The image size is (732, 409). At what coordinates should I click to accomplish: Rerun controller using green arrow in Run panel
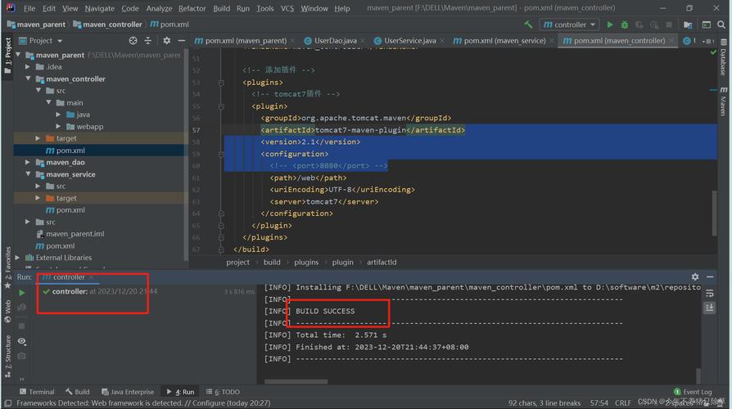(x=22, y=292)
